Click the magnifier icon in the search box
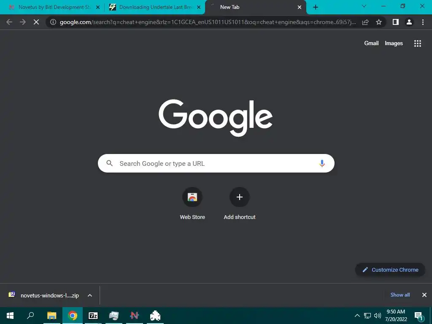The image size is (432, 324). 109,163
